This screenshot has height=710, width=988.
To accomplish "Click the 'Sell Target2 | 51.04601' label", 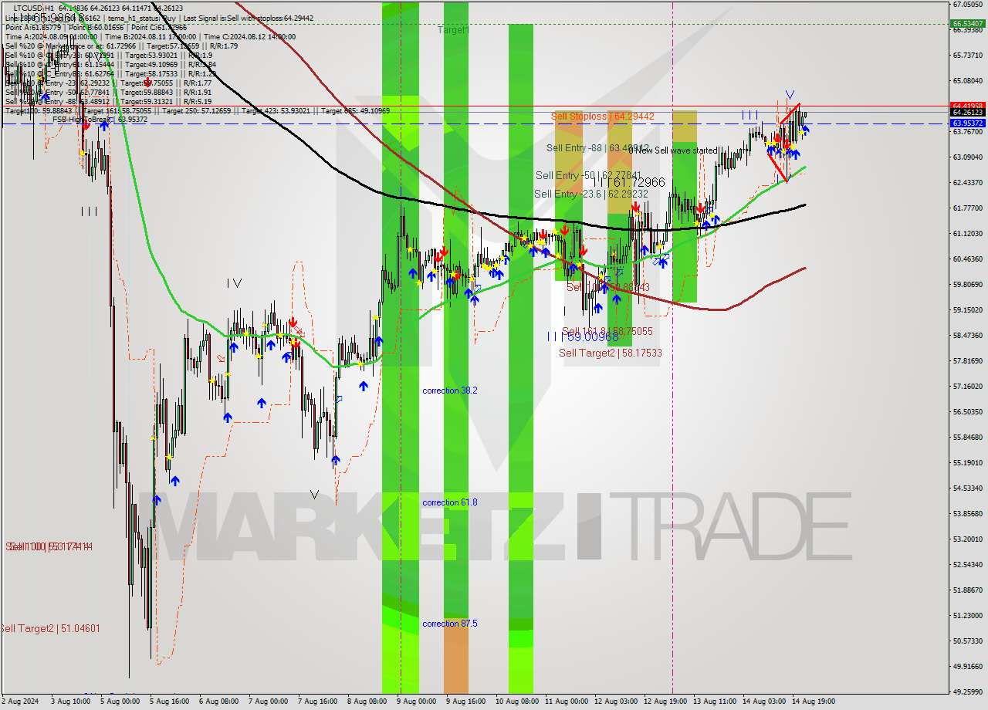I will pyautogui.click(x=50, y=628).
